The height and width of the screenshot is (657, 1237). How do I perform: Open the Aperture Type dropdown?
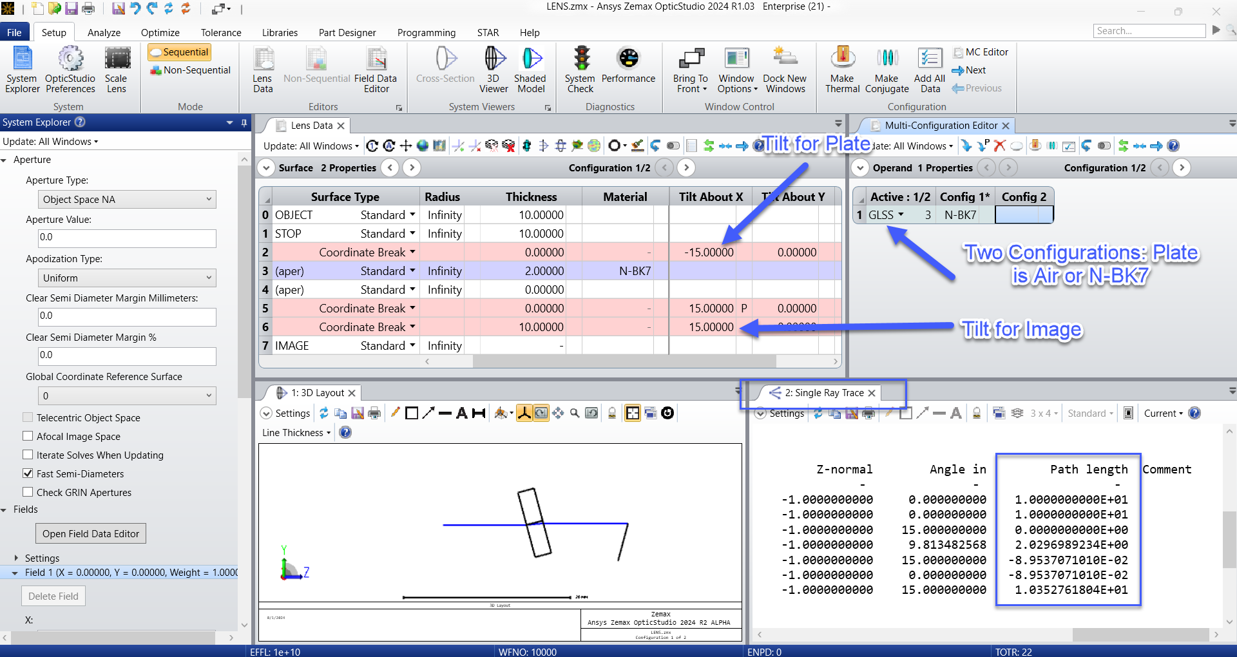(127, 199)
